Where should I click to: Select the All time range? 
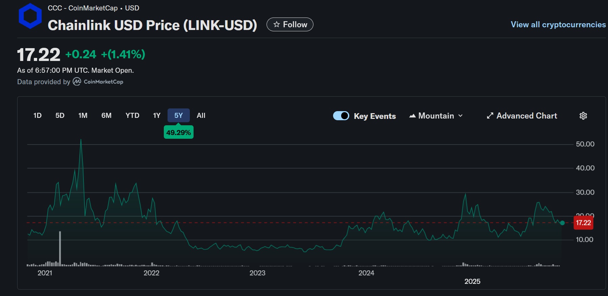pyautogui.click(x=201, y=116)
